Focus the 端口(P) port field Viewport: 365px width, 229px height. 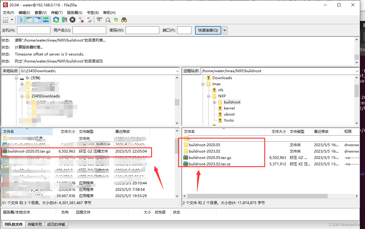click(x=184, y=30)
